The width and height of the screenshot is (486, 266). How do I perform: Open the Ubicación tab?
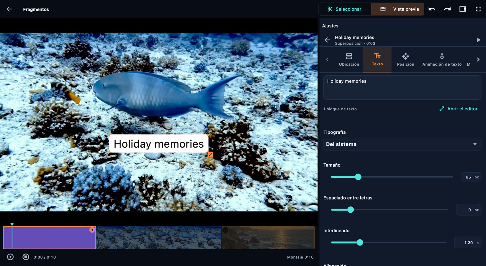(x=349, y=60)
